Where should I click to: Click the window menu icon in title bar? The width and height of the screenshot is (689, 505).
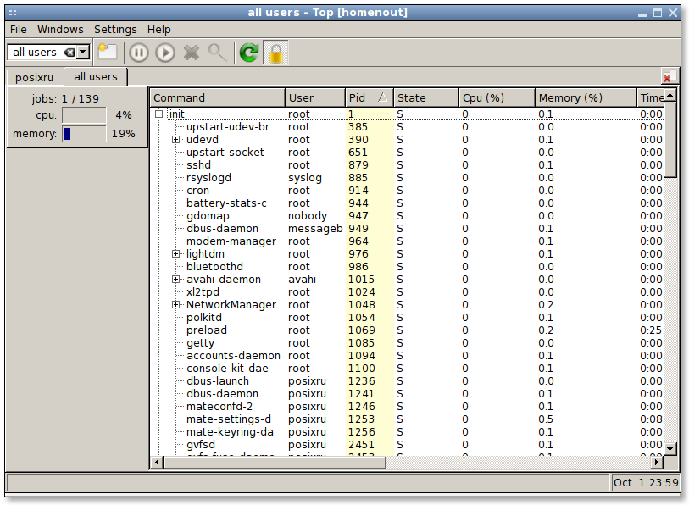[x=13, y=13]
